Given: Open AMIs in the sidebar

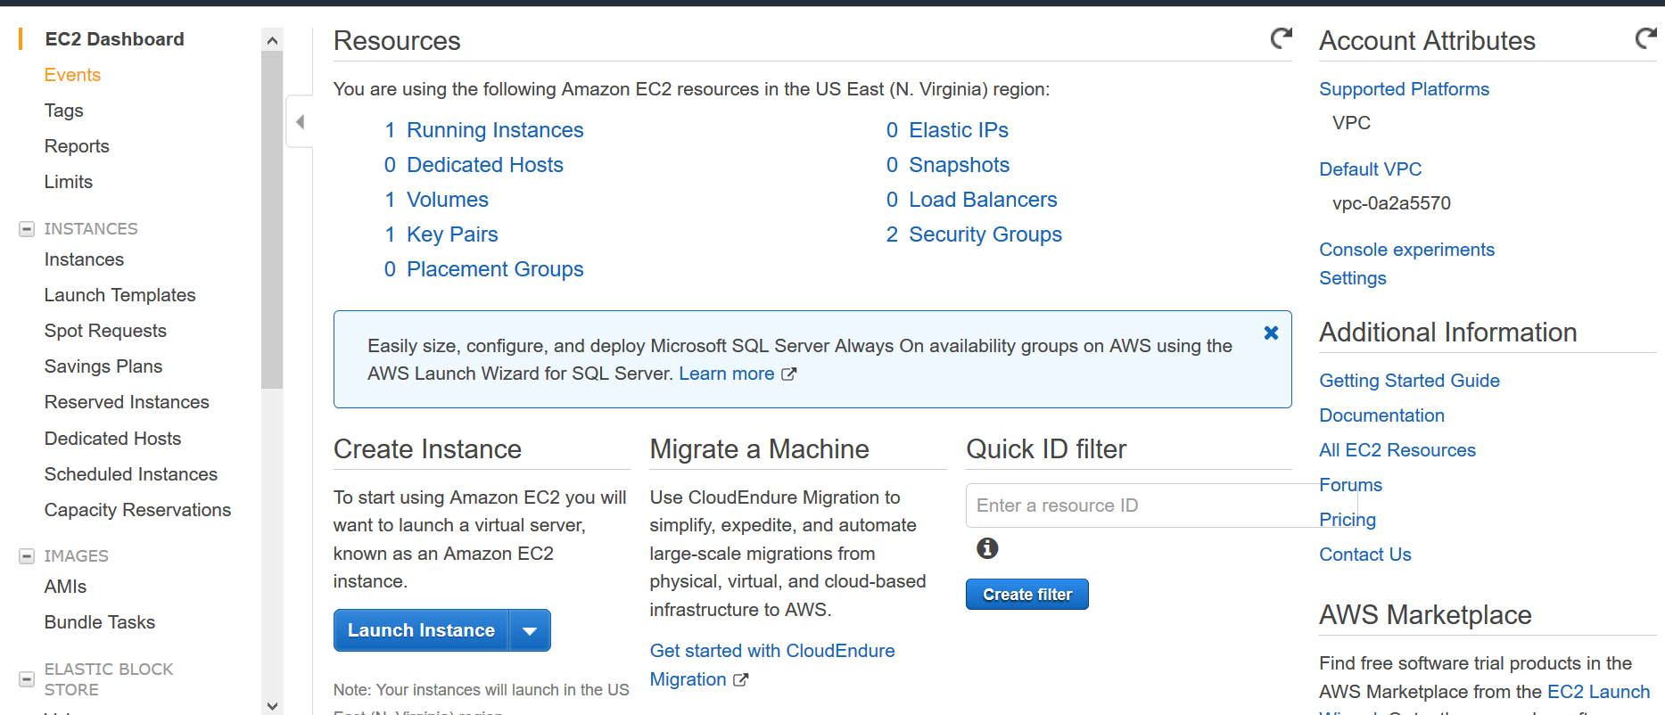Looking at the screenshot, I should pyautogui.click(x=65, y=587).
